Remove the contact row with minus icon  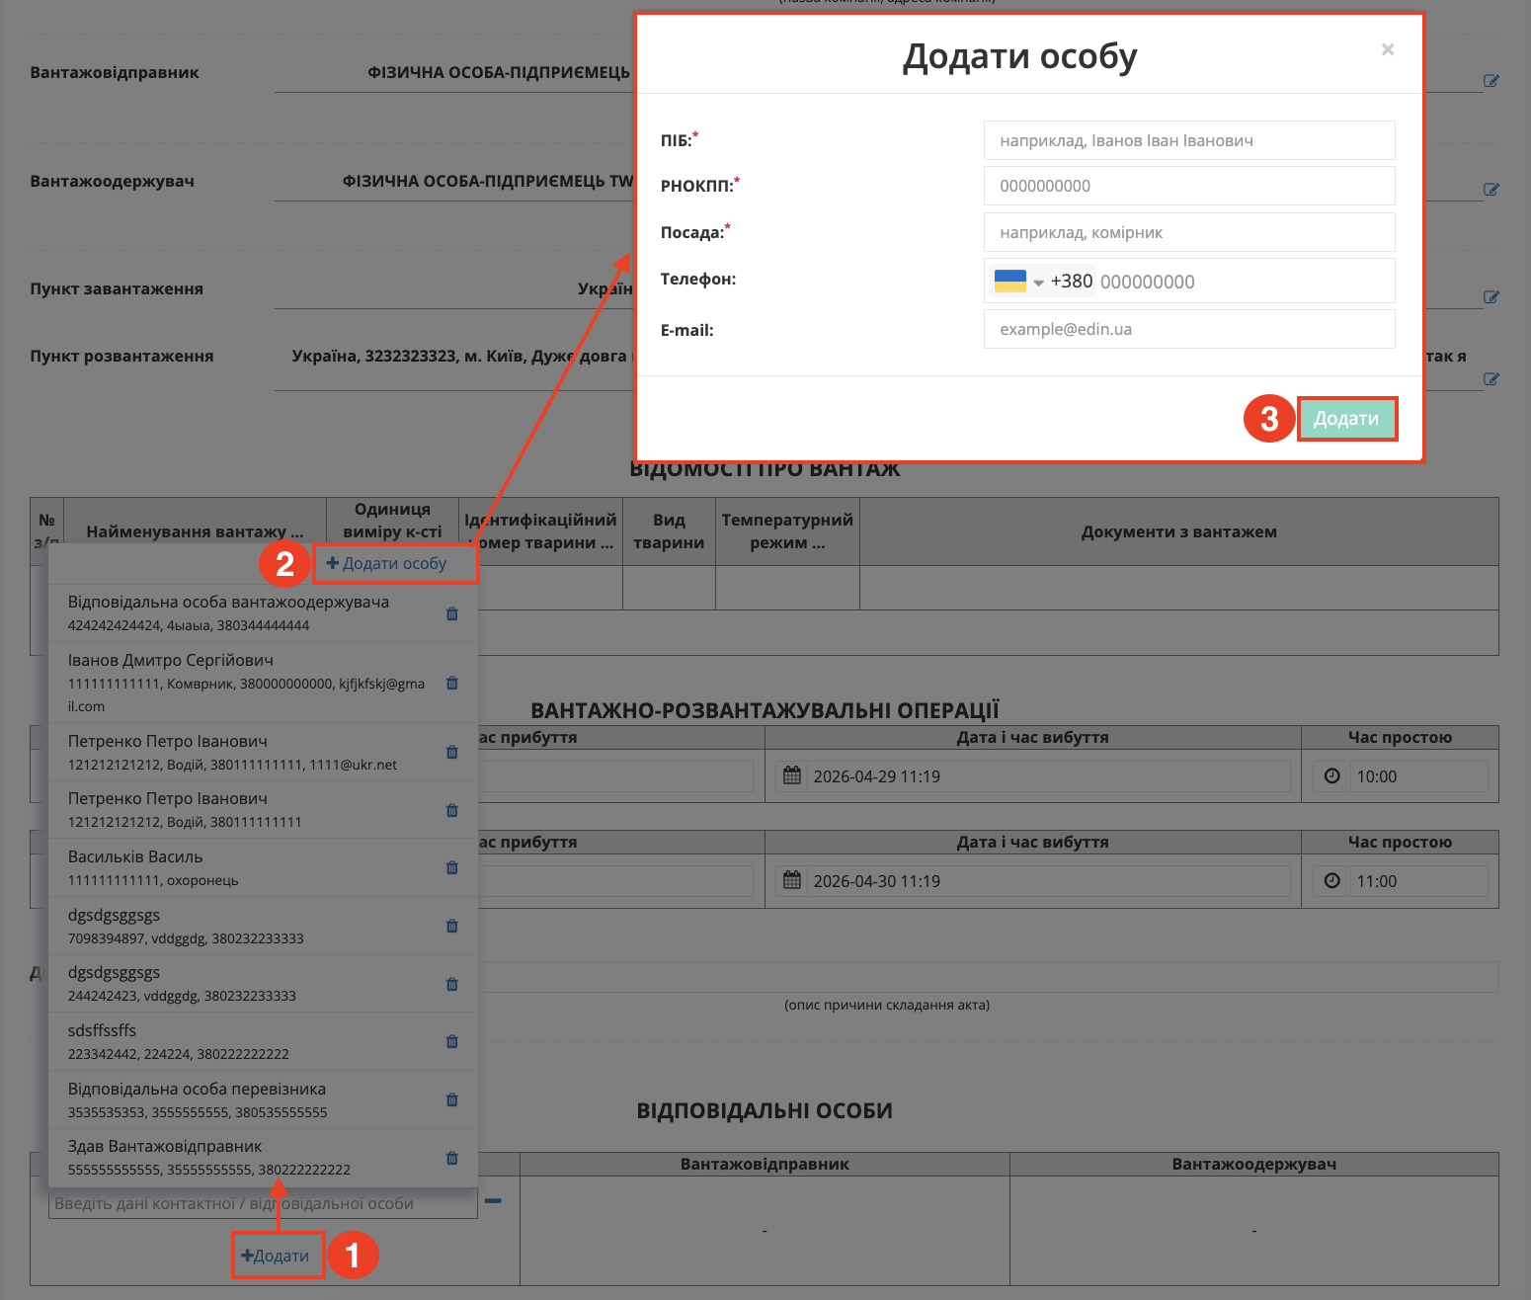493,1201
